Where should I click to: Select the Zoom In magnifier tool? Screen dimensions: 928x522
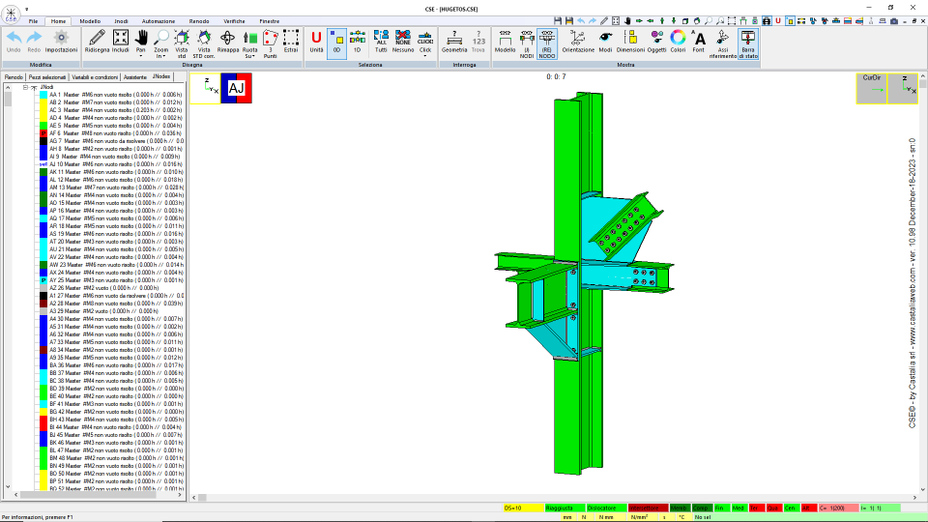[160, 43]
